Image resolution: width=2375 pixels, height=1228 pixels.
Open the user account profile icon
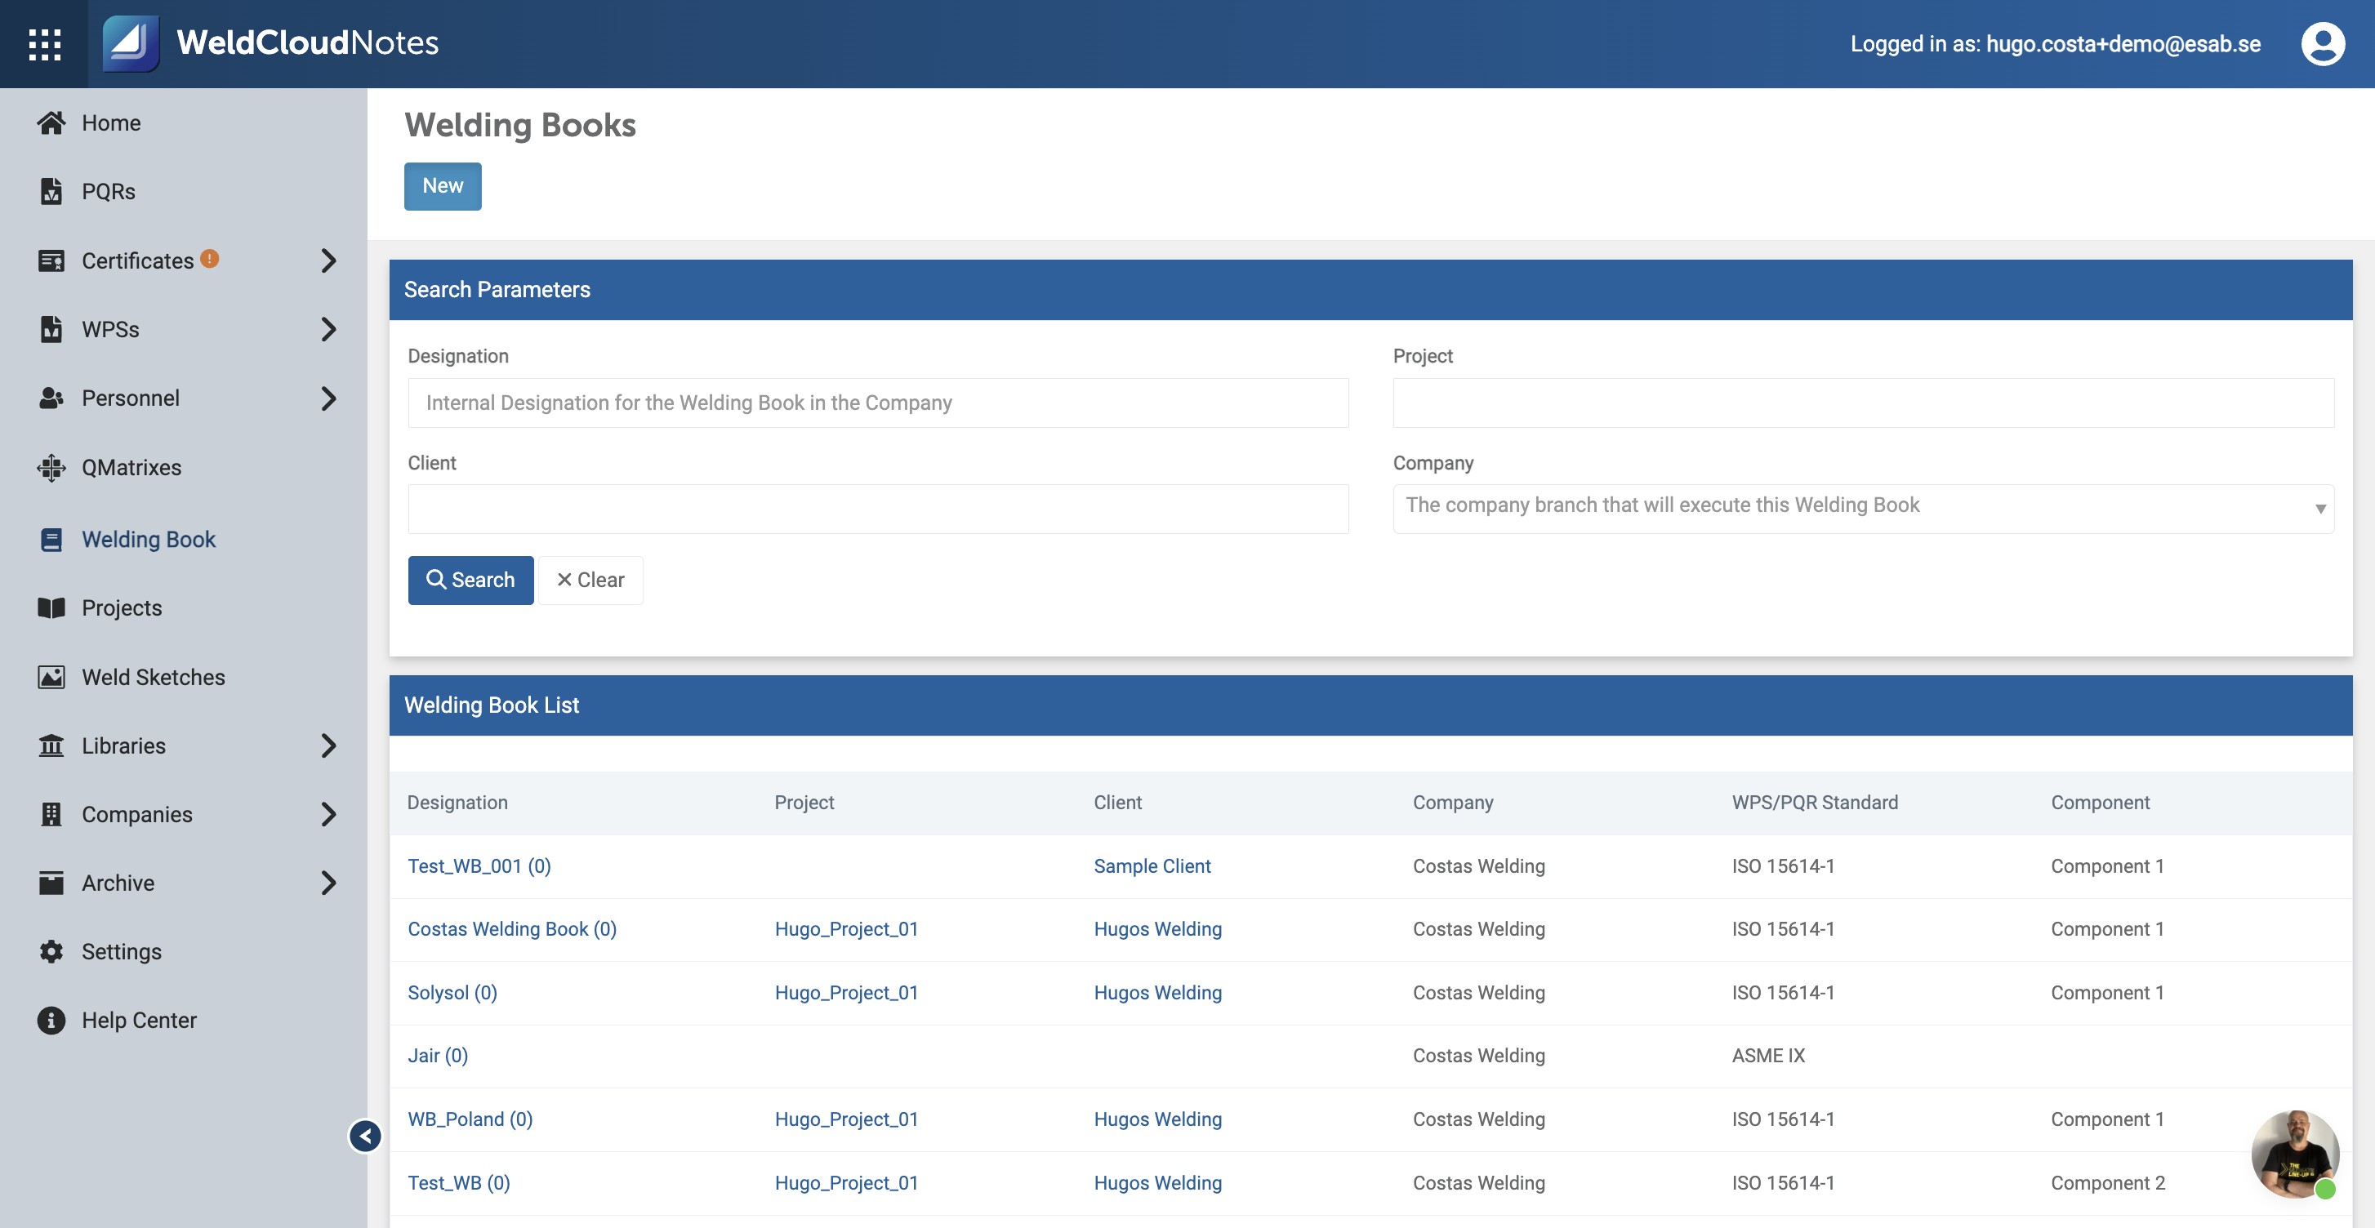(2322, 43)
